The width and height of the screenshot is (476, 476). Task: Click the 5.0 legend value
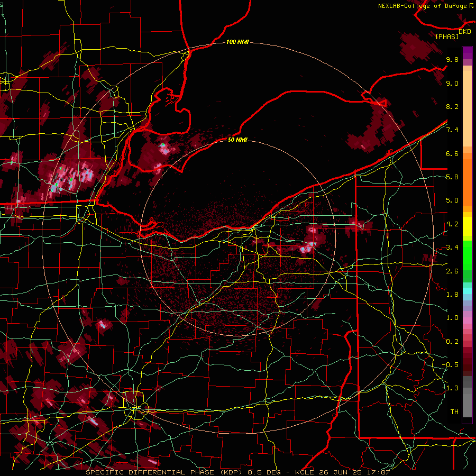coord(452,200)
